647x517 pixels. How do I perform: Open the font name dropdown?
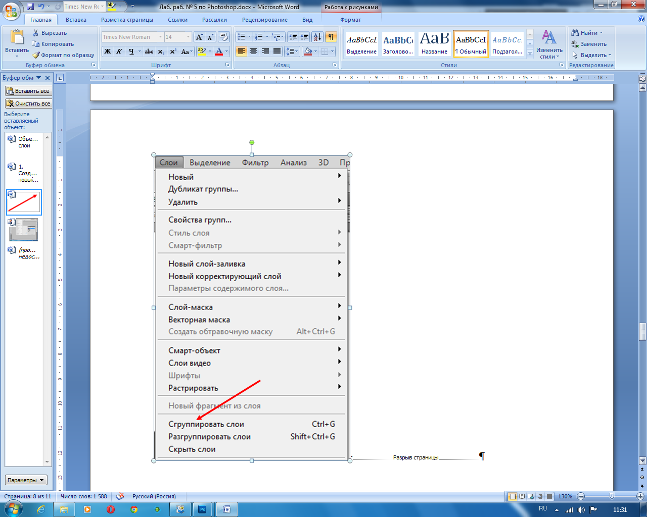click(x=160, y=37)
